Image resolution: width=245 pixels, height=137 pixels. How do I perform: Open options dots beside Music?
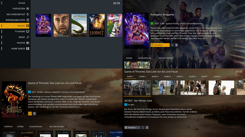[2, 37]
